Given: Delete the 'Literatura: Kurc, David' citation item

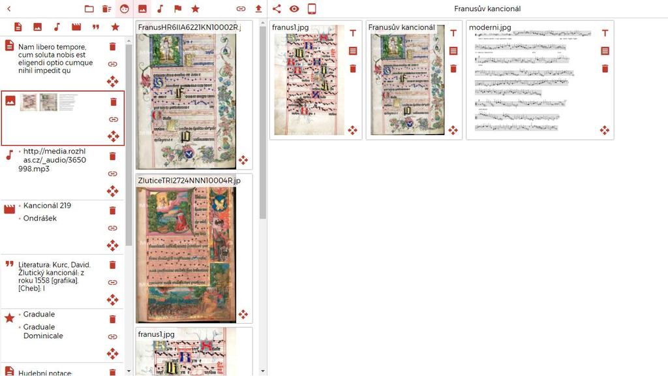Looking at the screenshot, I should pyautogui.click(x=112, y=265).
